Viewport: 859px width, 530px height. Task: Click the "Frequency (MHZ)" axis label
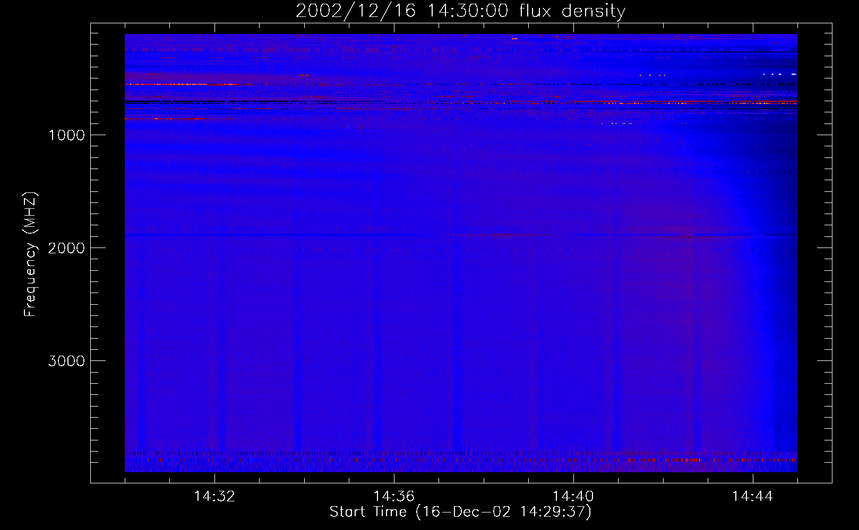tap(30, 254)
